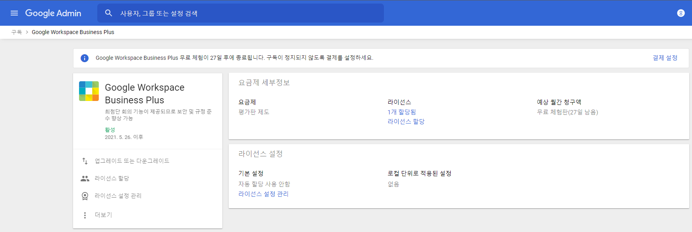
Task: Click 요금제 세부정보 heading
Action: point(264,83)
